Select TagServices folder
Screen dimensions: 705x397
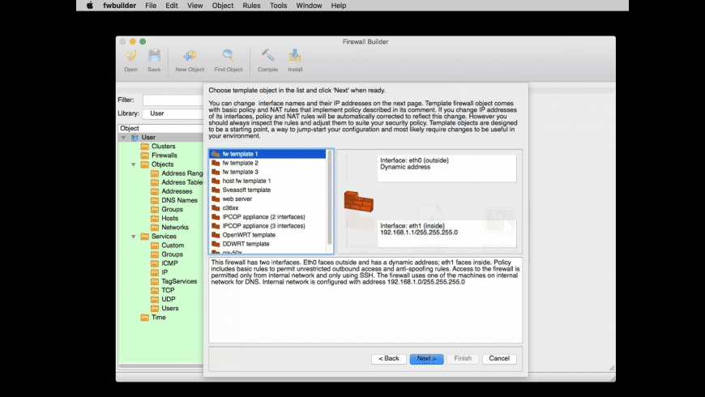(x=174, y=281)
